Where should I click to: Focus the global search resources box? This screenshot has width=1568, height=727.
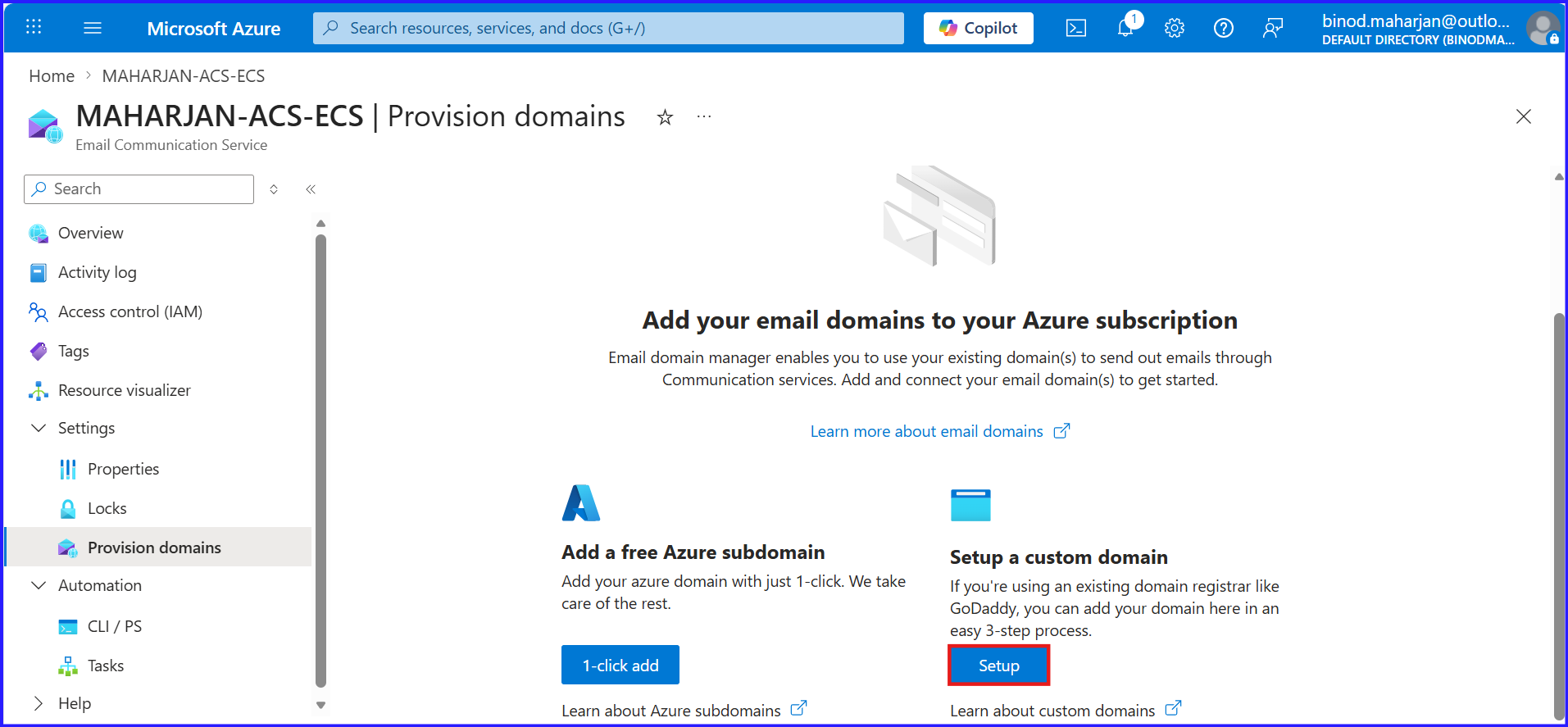608,28
